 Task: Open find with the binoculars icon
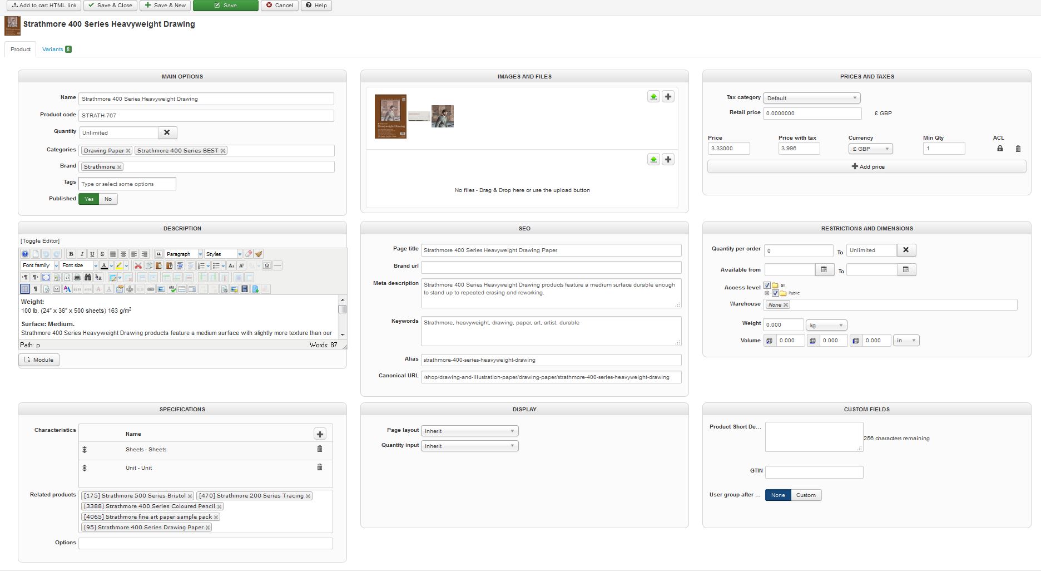(88, 277)
